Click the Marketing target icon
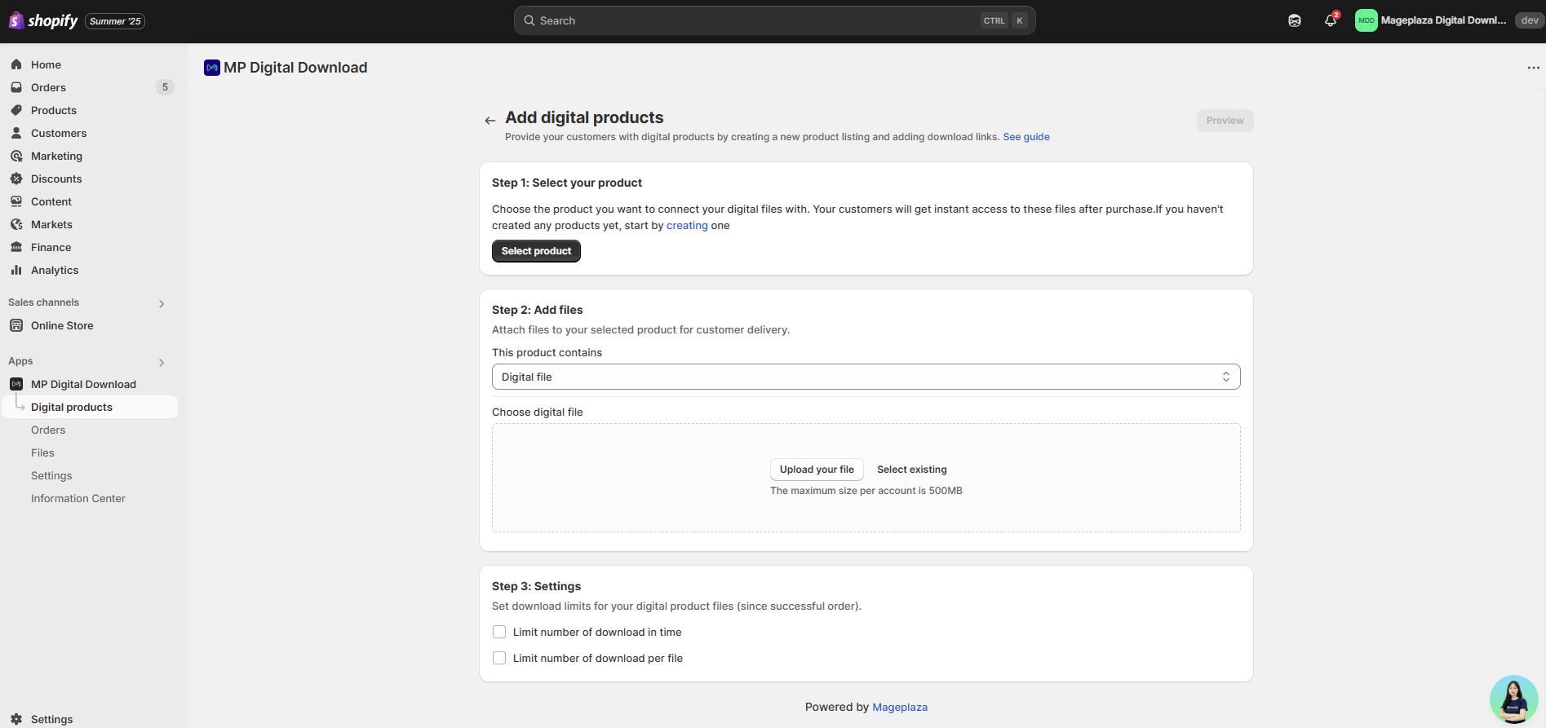1546x728 pixels. click(16, 156)
